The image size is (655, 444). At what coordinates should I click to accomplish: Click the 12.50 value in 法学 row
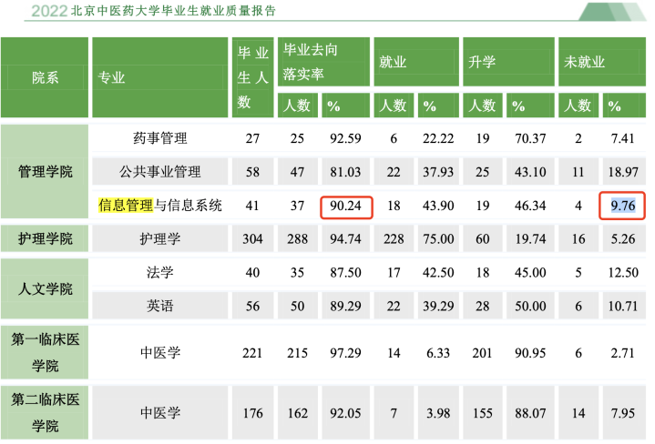click(x=623, y=273)
